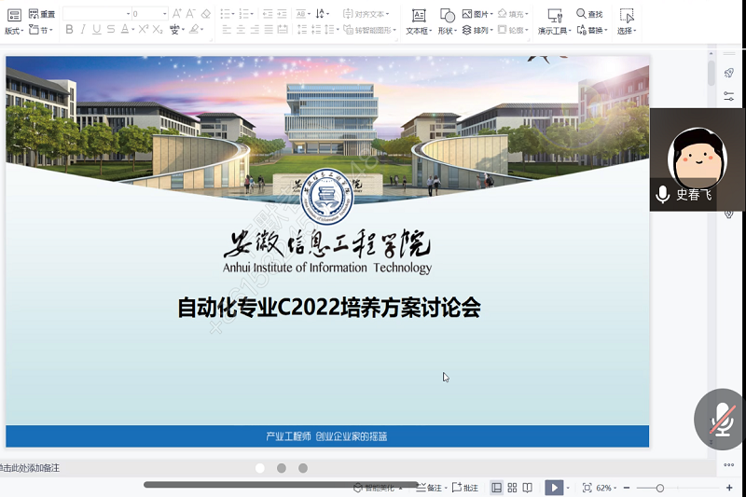Click 智能美化 smart beautify button
The height and width of the screenshot is (497, 746).
378,488
